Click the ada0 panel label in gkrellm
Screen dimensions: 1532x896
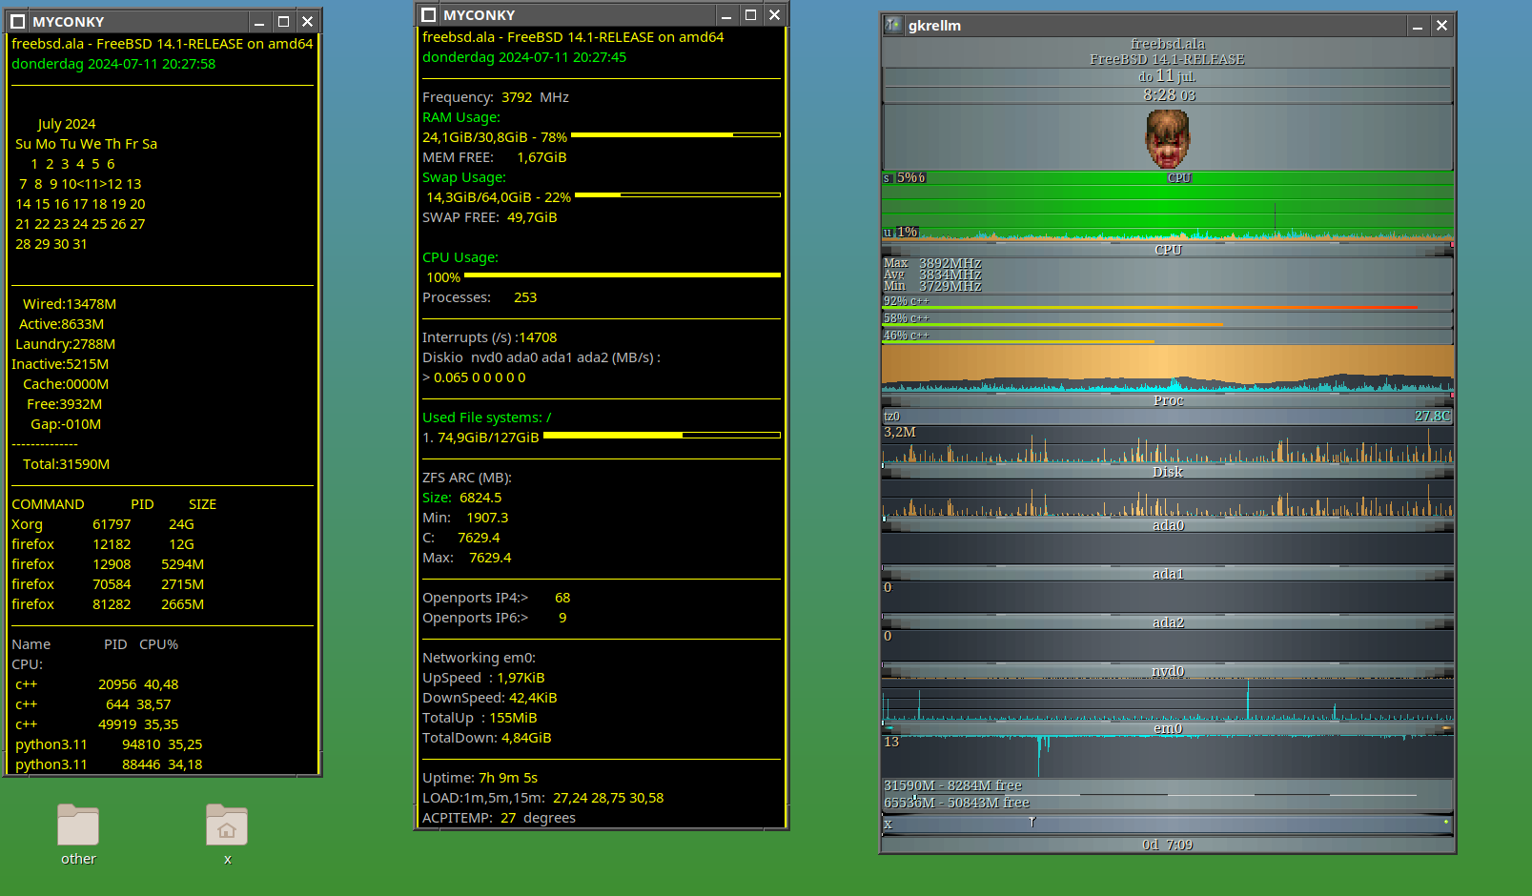point(1168,525)
